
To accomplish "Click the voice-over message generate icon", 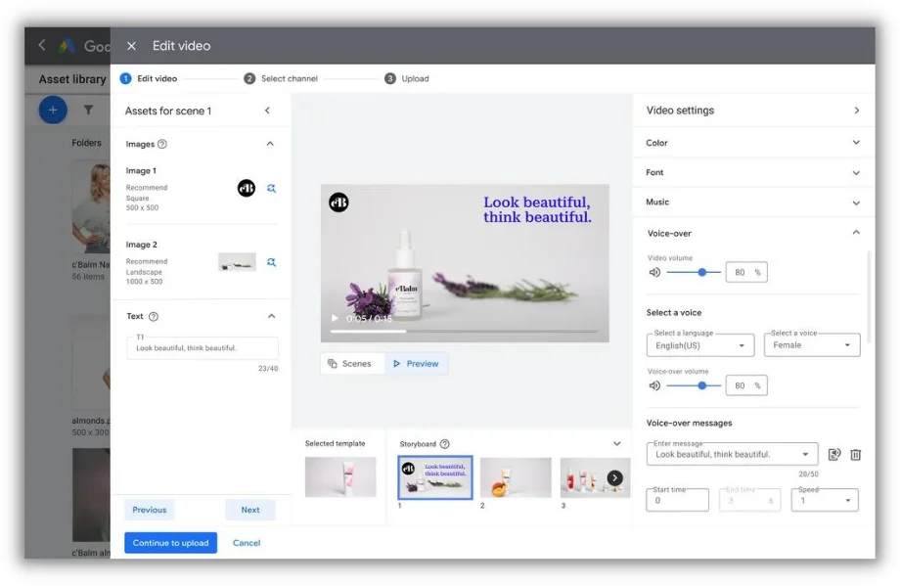I will [x=833, y=455].
